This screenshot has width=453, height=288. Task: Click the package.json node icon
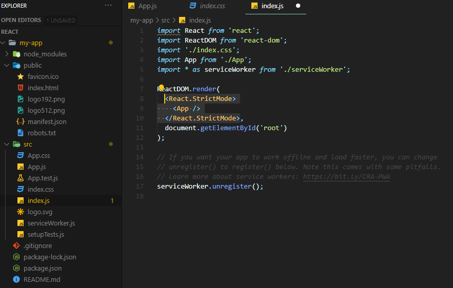pyautogui.click(x=16, y=268)
